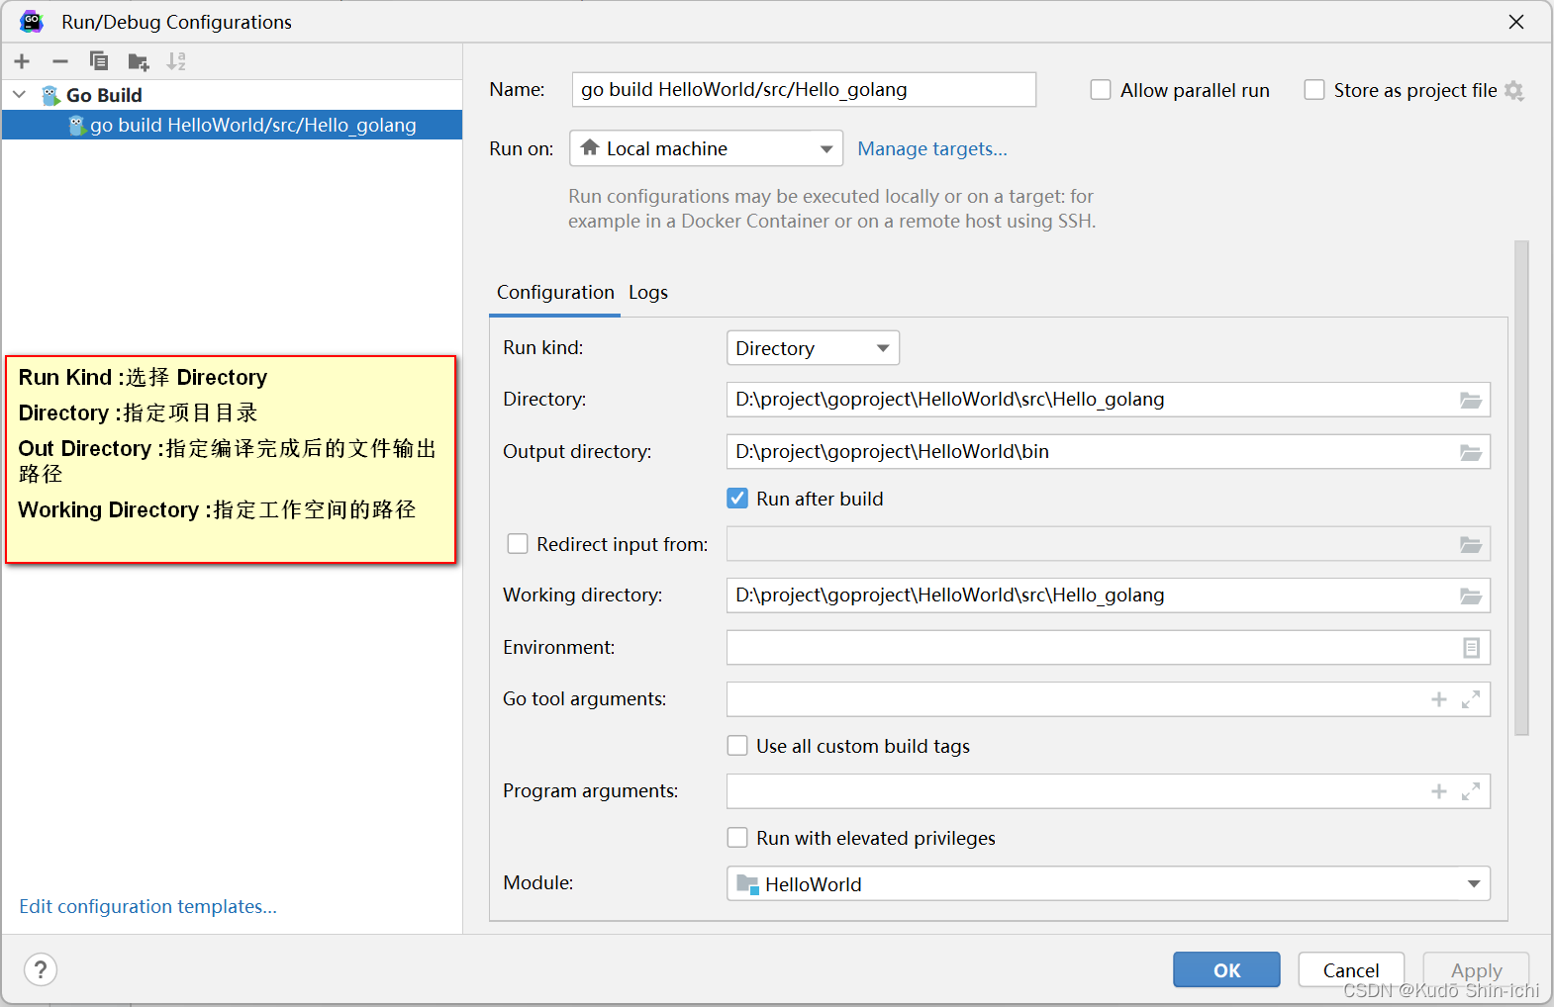
Task: Select the Go Build category row
Action: pos(232,95)
